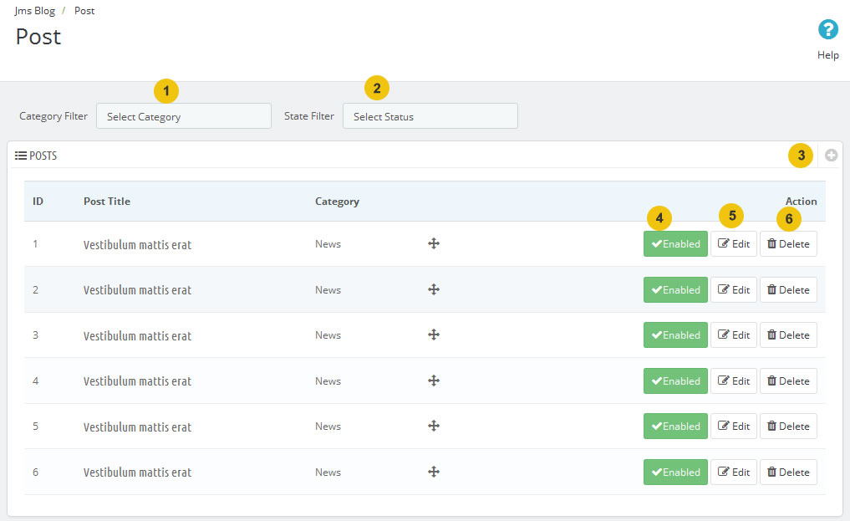The image size is (850, 521).
Task: Open the Help icon
Action: pos(827,29)
